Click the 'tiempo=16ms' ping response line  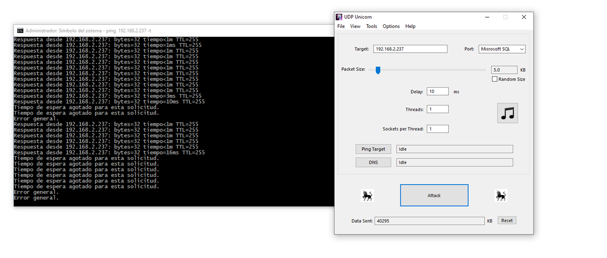coord(109,153)
